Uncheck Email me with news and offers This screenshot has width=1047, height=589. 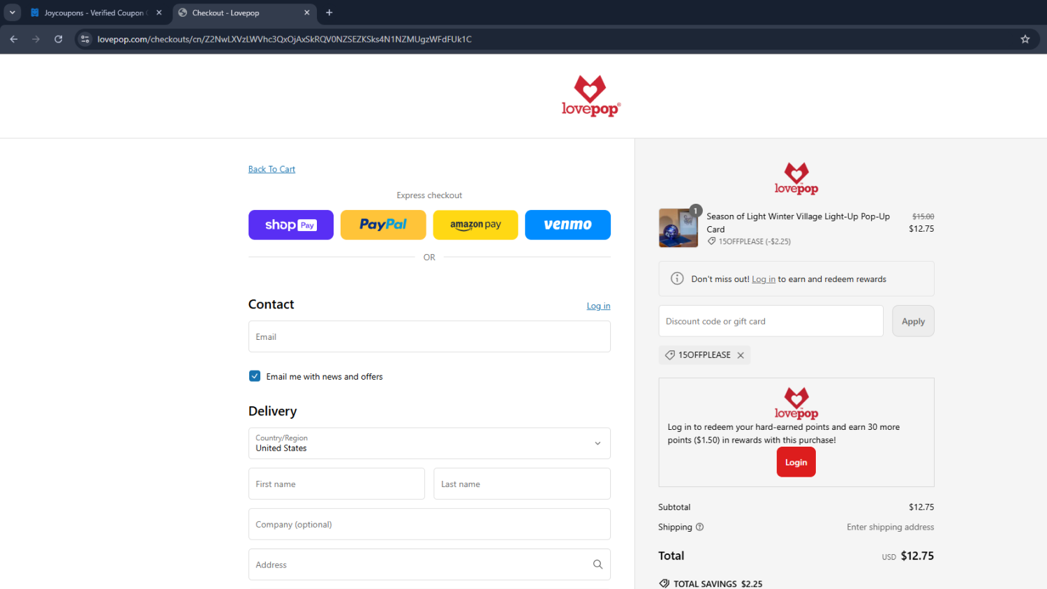(x=255, y=376)
